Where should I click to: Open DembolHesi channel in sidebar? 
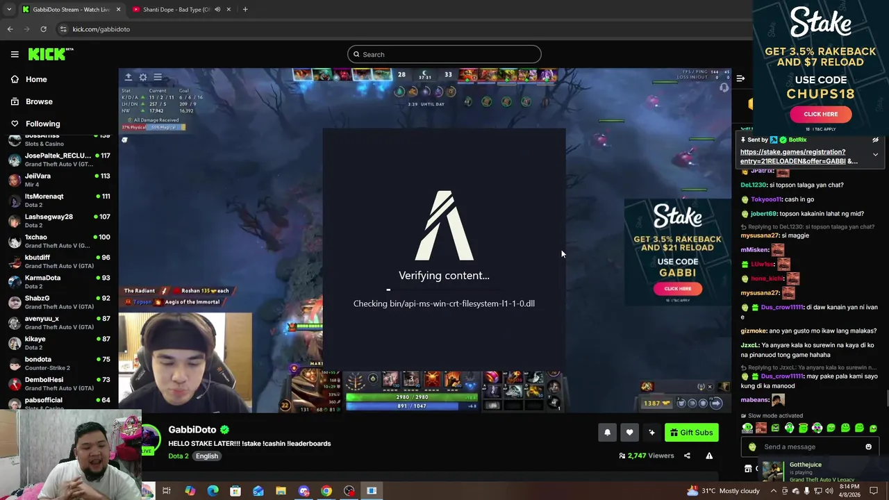[59, 383]
